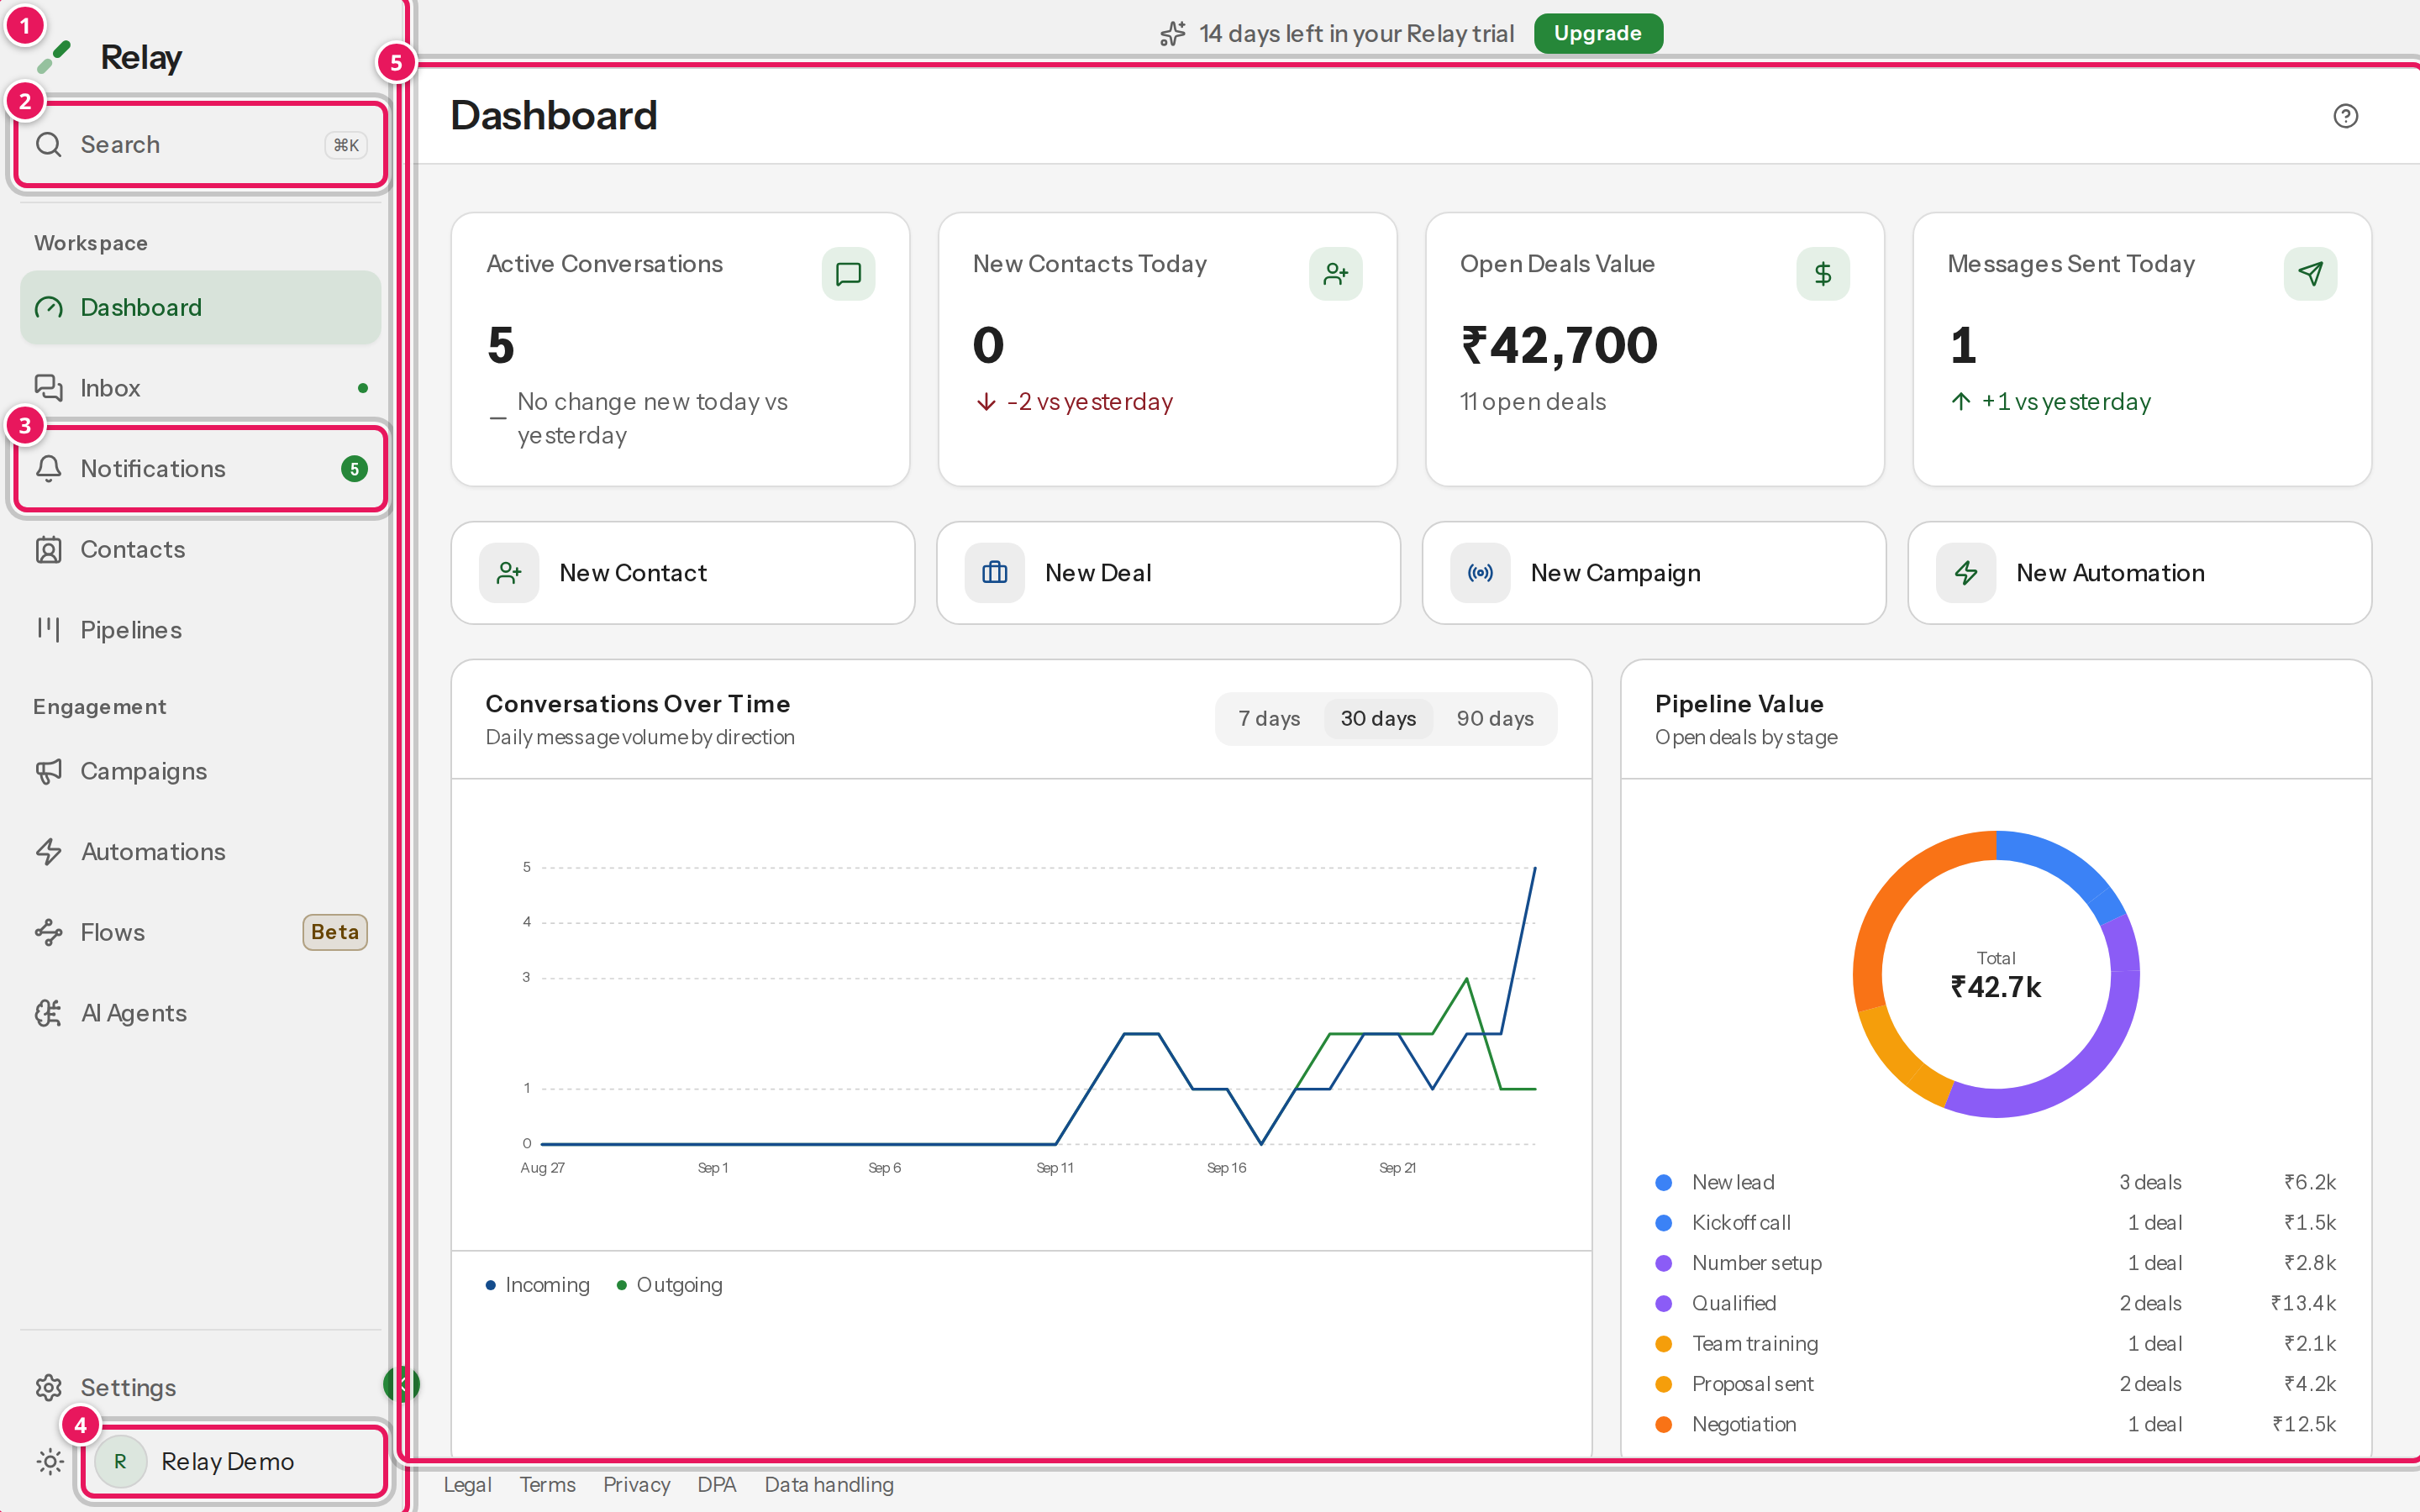Go to Inbox
This screenshot has width=2420, height=1512.
[201, 388]
